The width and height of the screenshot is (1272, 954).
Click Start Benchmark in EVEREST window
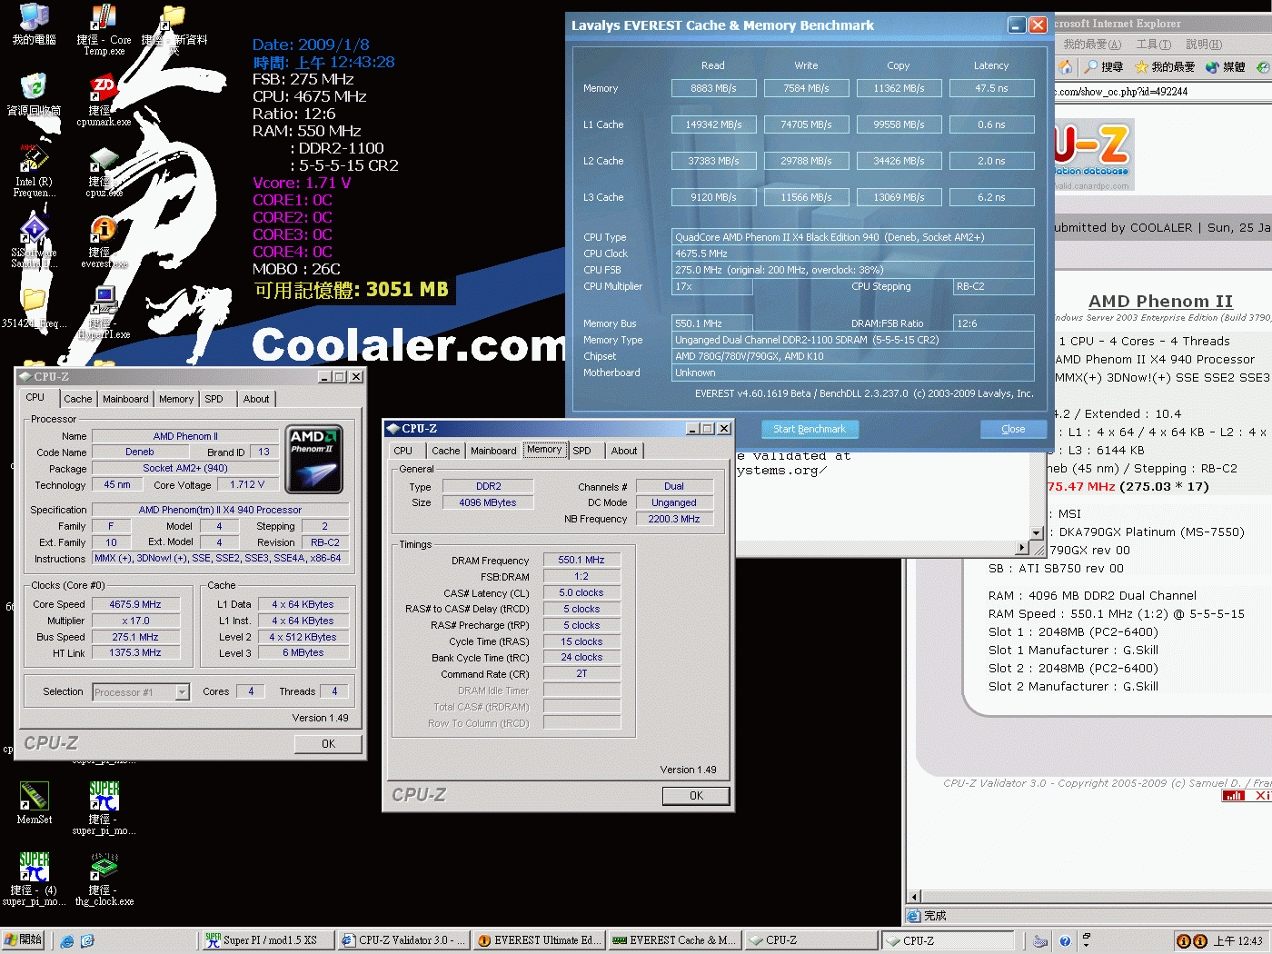pyautogui.click(x=810, y=429)
